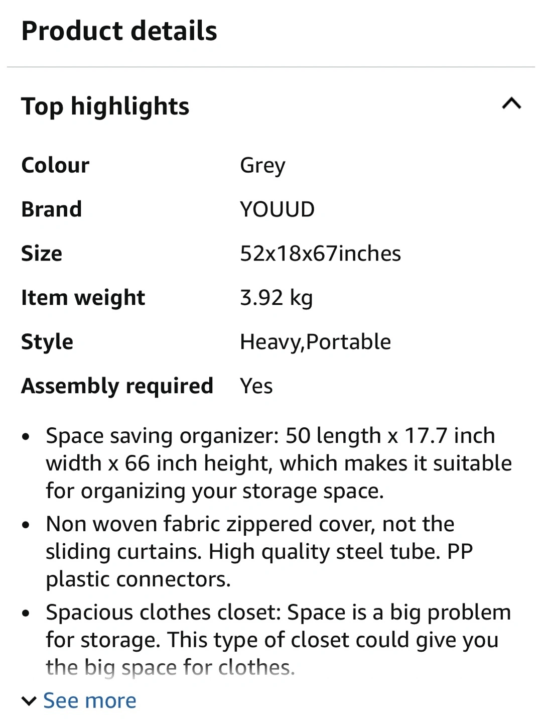Tap the YOUUD brand value
Image resolution: width=542 pixels, height=723 pixels.
click(277, 209)
